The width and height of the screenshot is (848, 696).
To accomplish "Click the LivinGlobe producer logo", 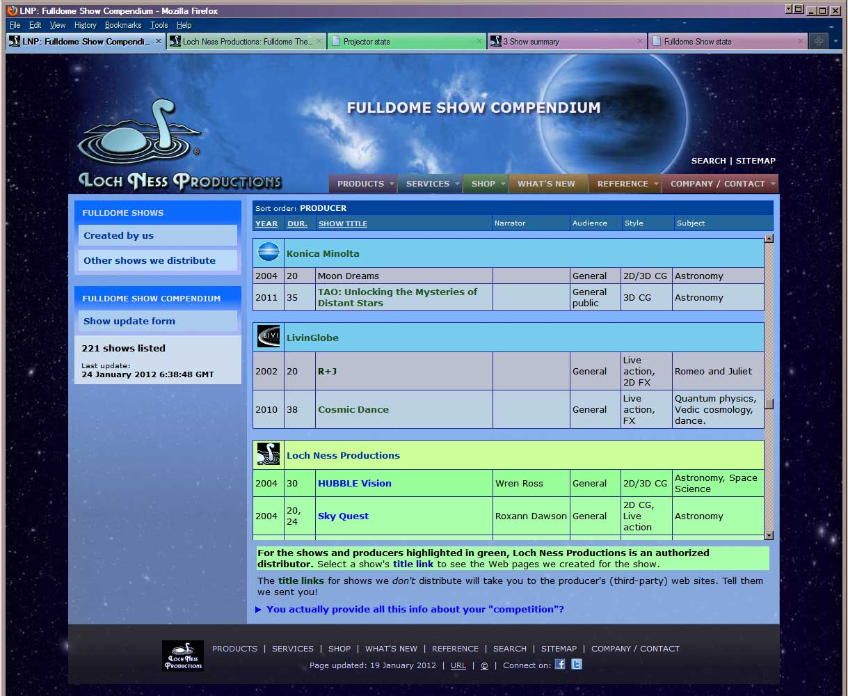I will point(269,337).
